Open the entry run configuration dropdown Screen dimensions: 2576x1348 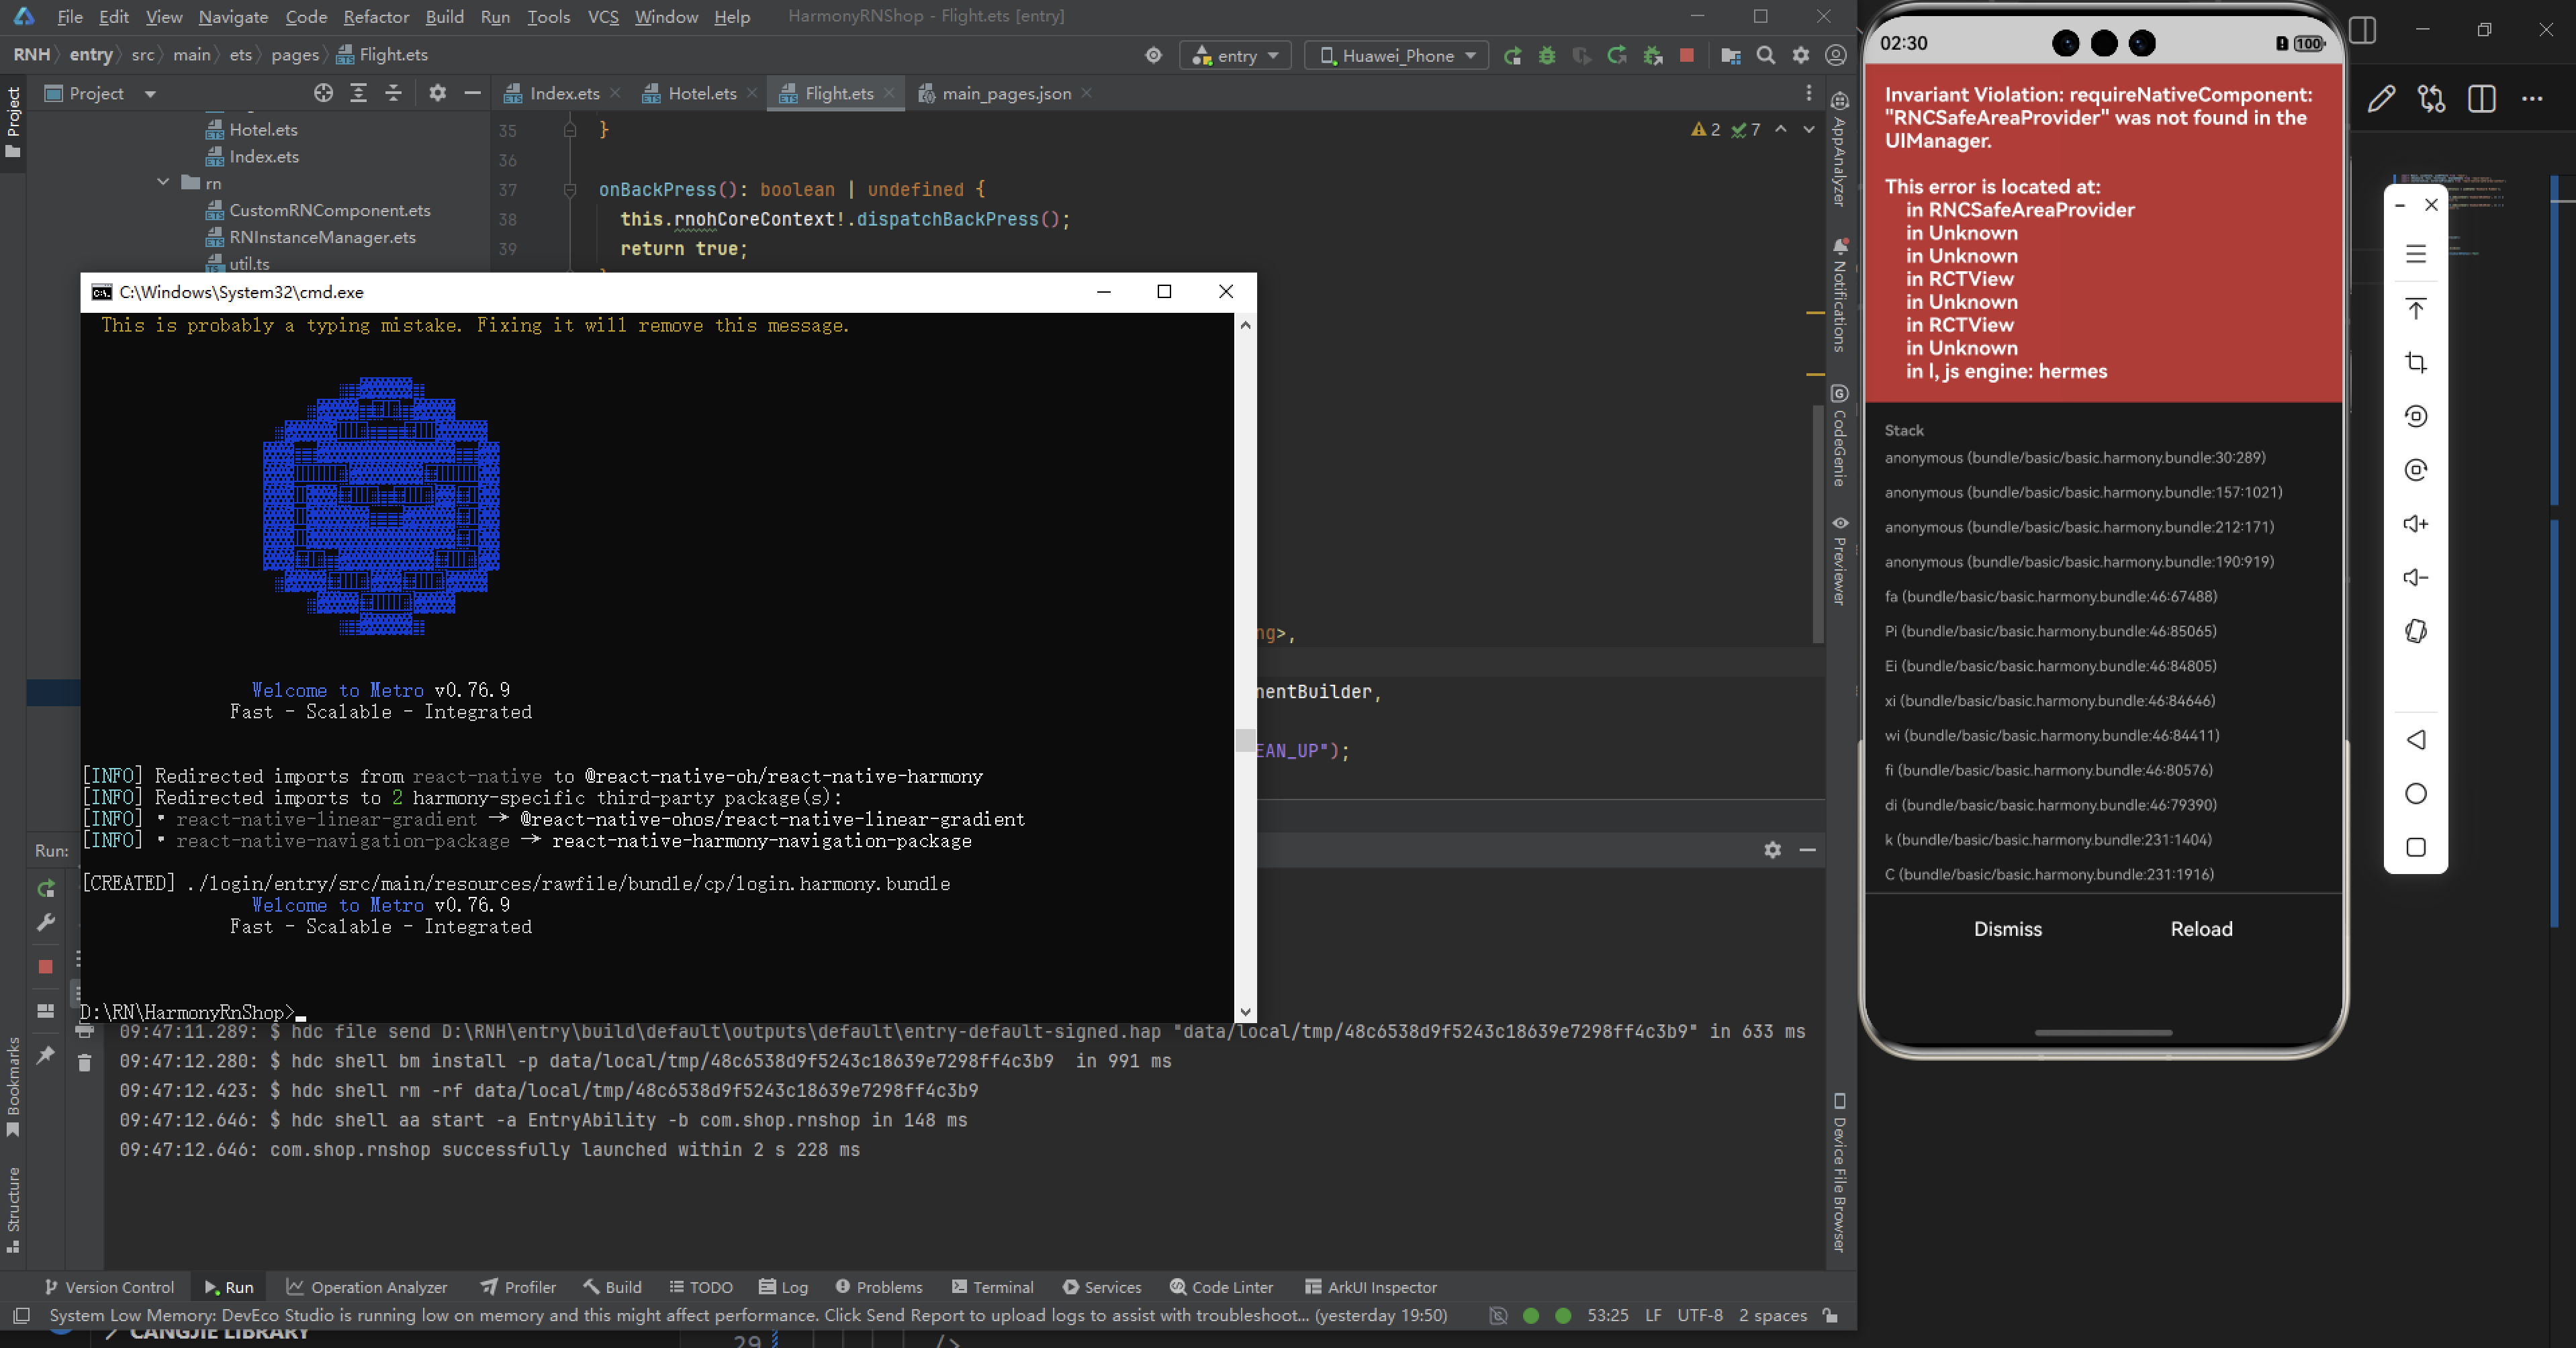1236,56
